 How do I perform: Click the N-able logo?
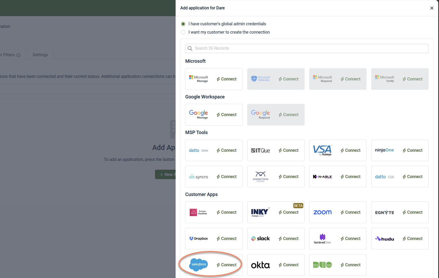point(323,177)
